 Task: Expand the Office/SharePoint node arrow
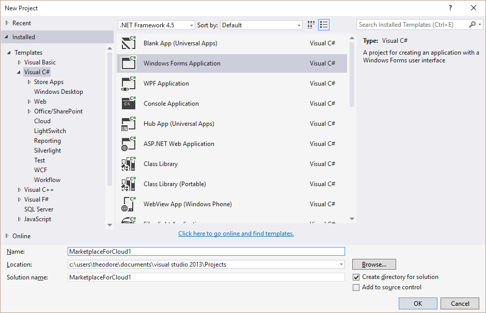click(x=29, y=111)
